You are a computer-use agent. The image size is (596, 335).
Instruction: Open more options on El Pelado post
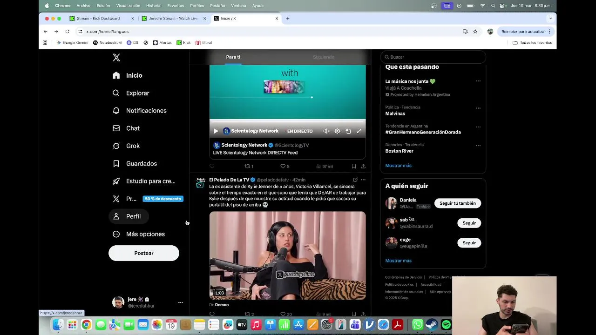[x=363, y=180]
